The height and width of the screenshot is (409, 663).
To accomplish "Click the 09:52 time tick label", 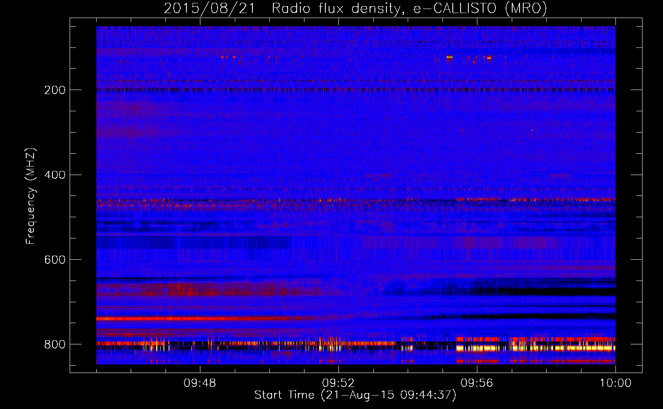I will [x=338, y=383].
